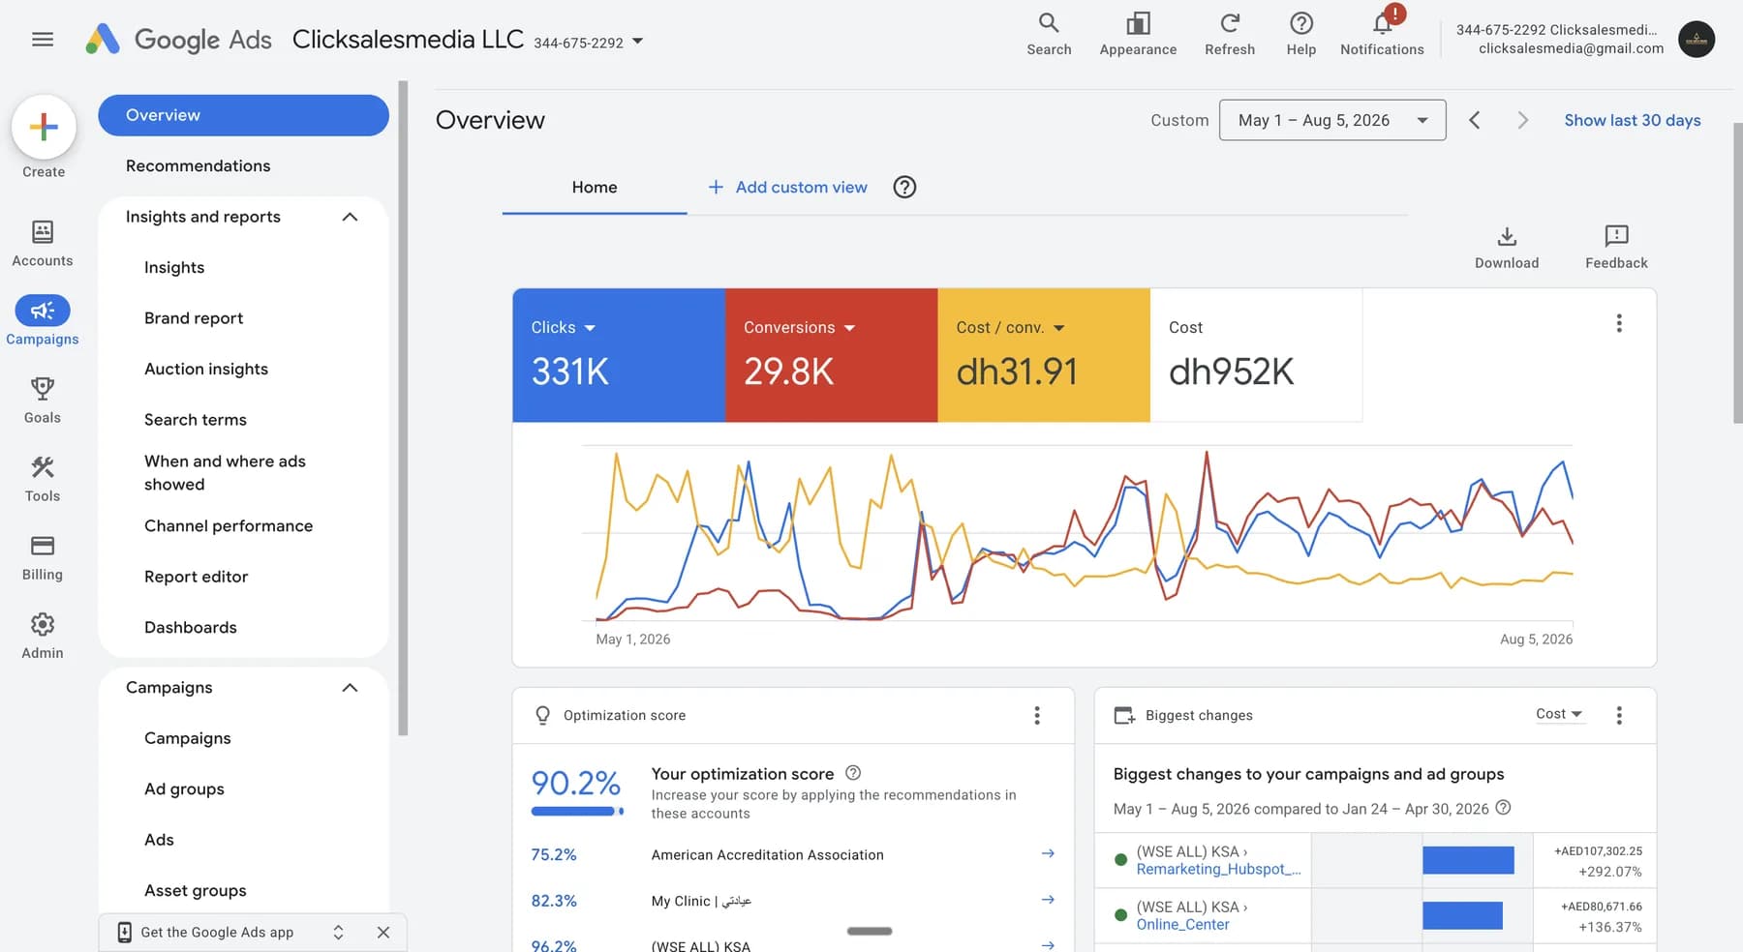
Task: Change the Clicks metric dropdown
Action: tap(564, 328)
